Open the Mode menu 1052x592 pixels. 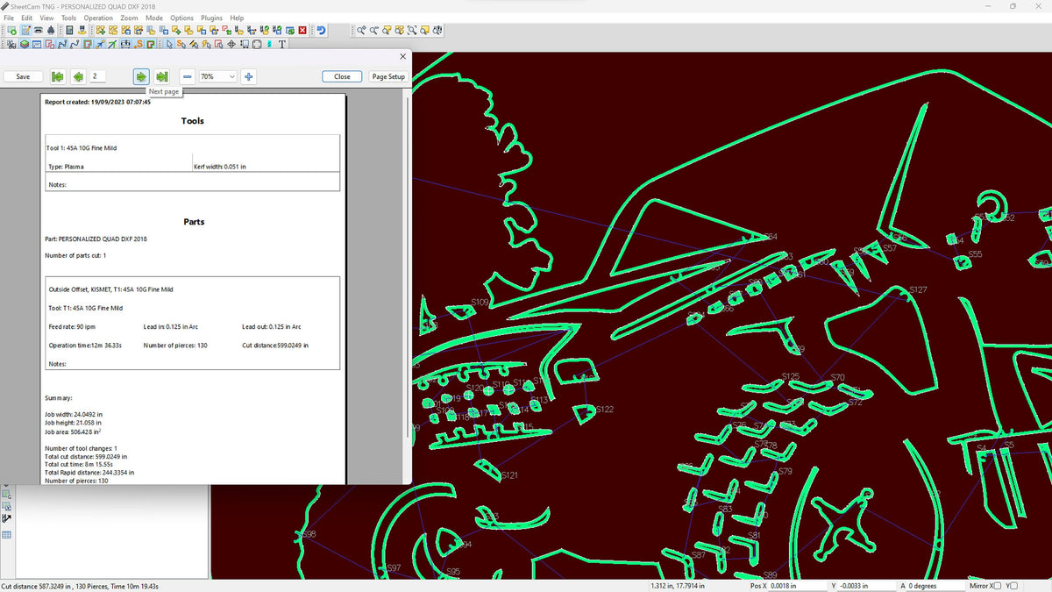click(154, 18)
